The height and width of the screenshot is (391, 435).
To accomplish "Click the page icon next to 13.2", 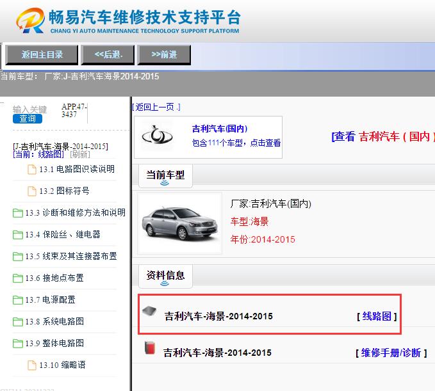I will click(32, 191).
